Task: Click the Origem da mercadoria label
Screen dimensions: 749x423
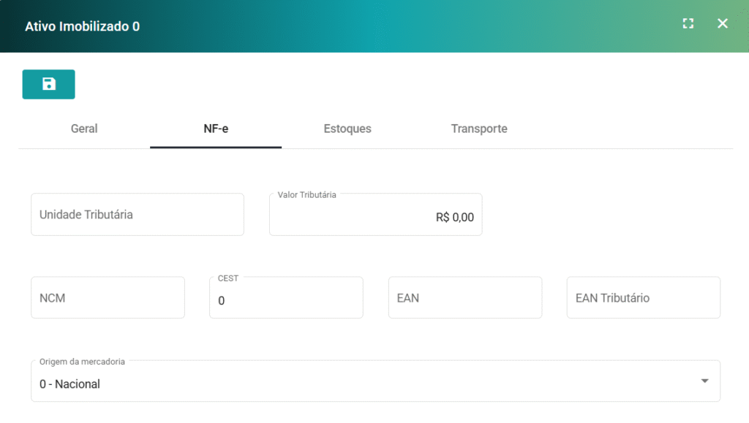Action: (x=82, y=362)
